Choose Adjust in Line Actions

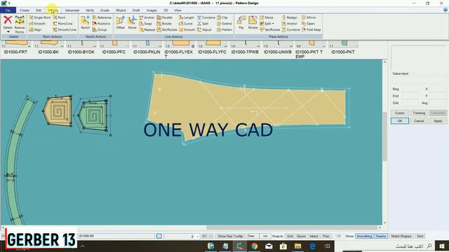204,29
